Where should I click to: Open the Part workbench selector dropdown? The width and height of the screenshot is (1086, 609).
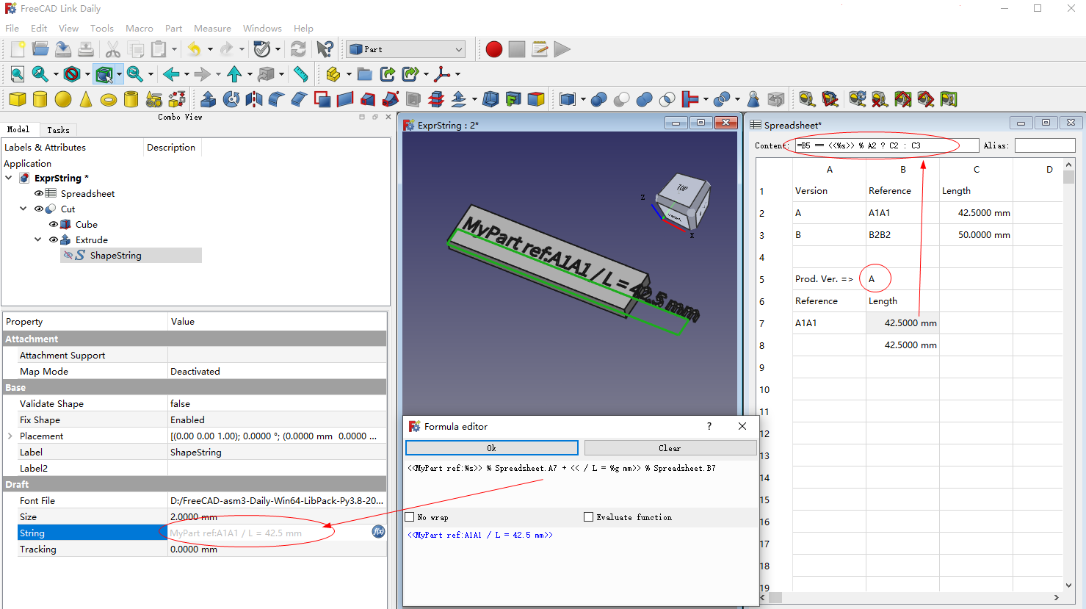(406, 49)
